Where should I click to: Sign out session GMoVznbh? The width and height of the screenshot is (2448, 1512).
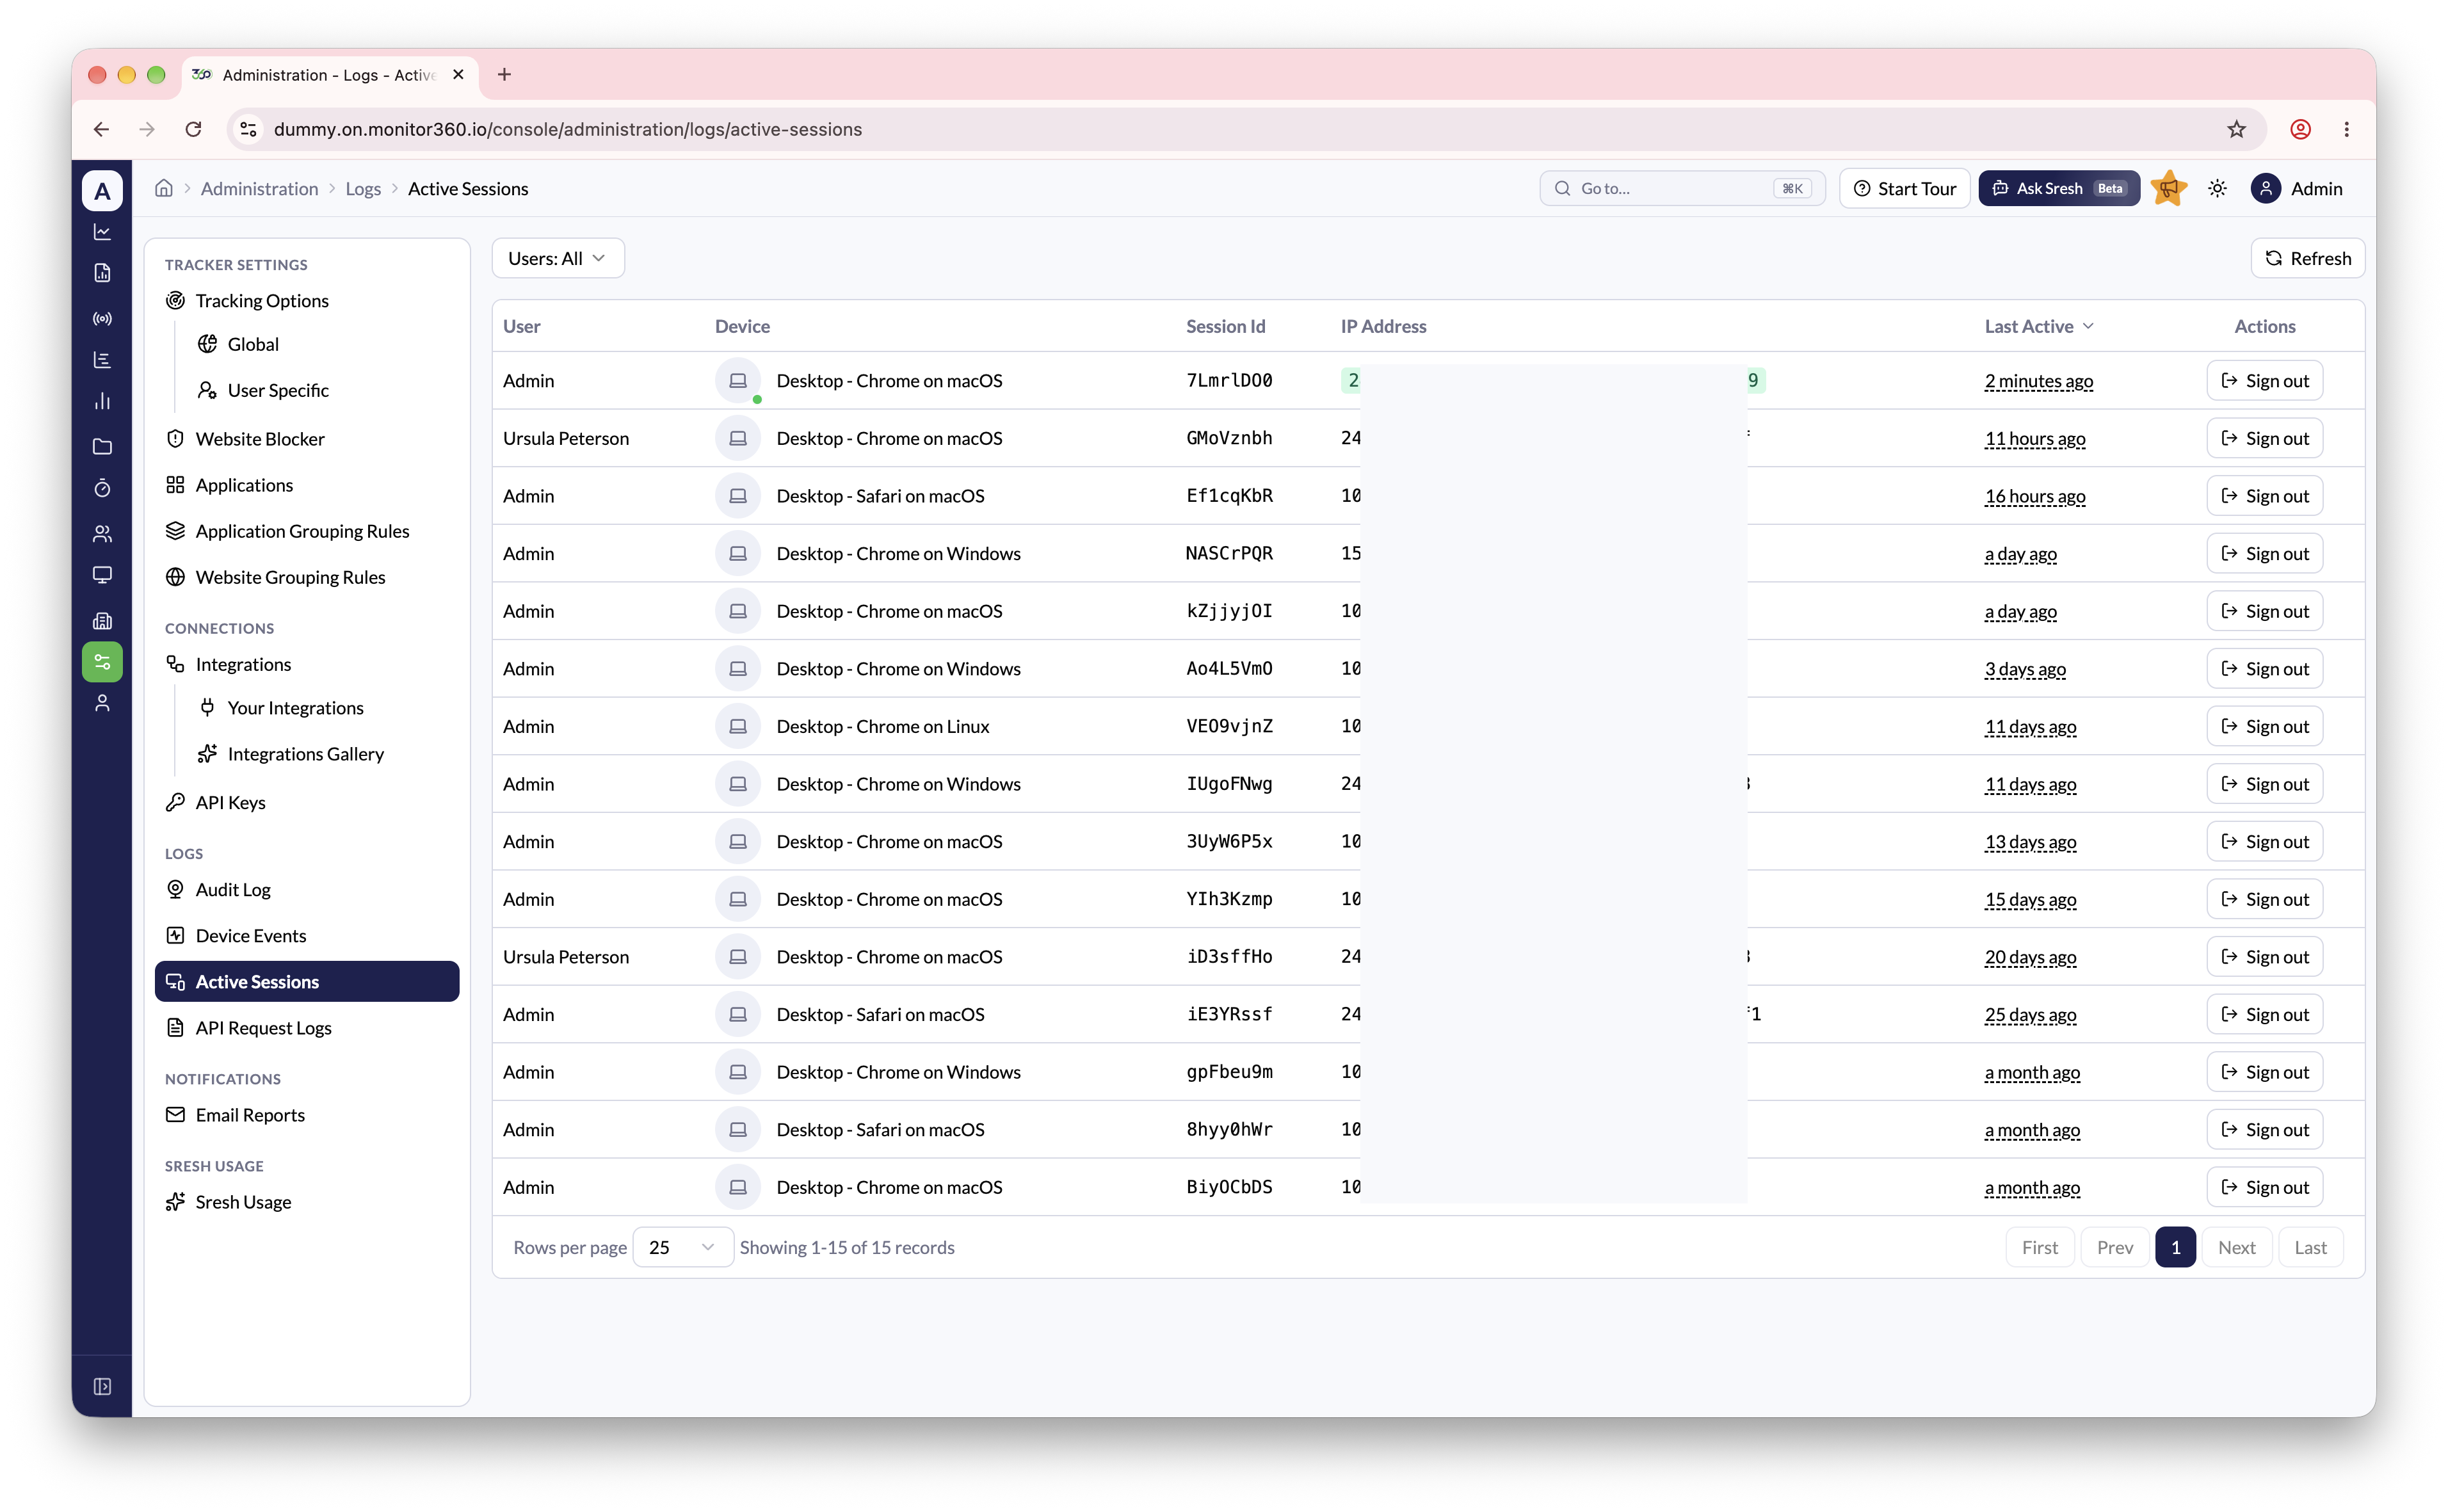[2264, 438]
